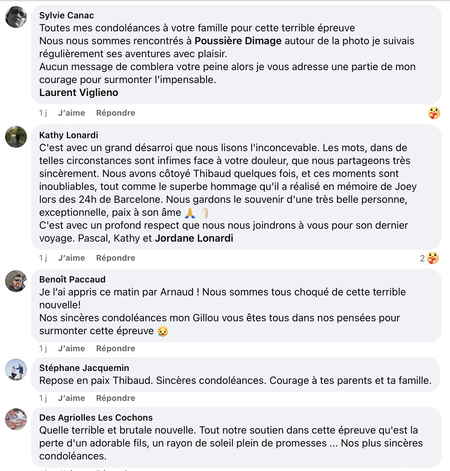This screenshot has width=450, height=471.
Task: Like Sylvie Canac's comment
Action: point(71,113)
